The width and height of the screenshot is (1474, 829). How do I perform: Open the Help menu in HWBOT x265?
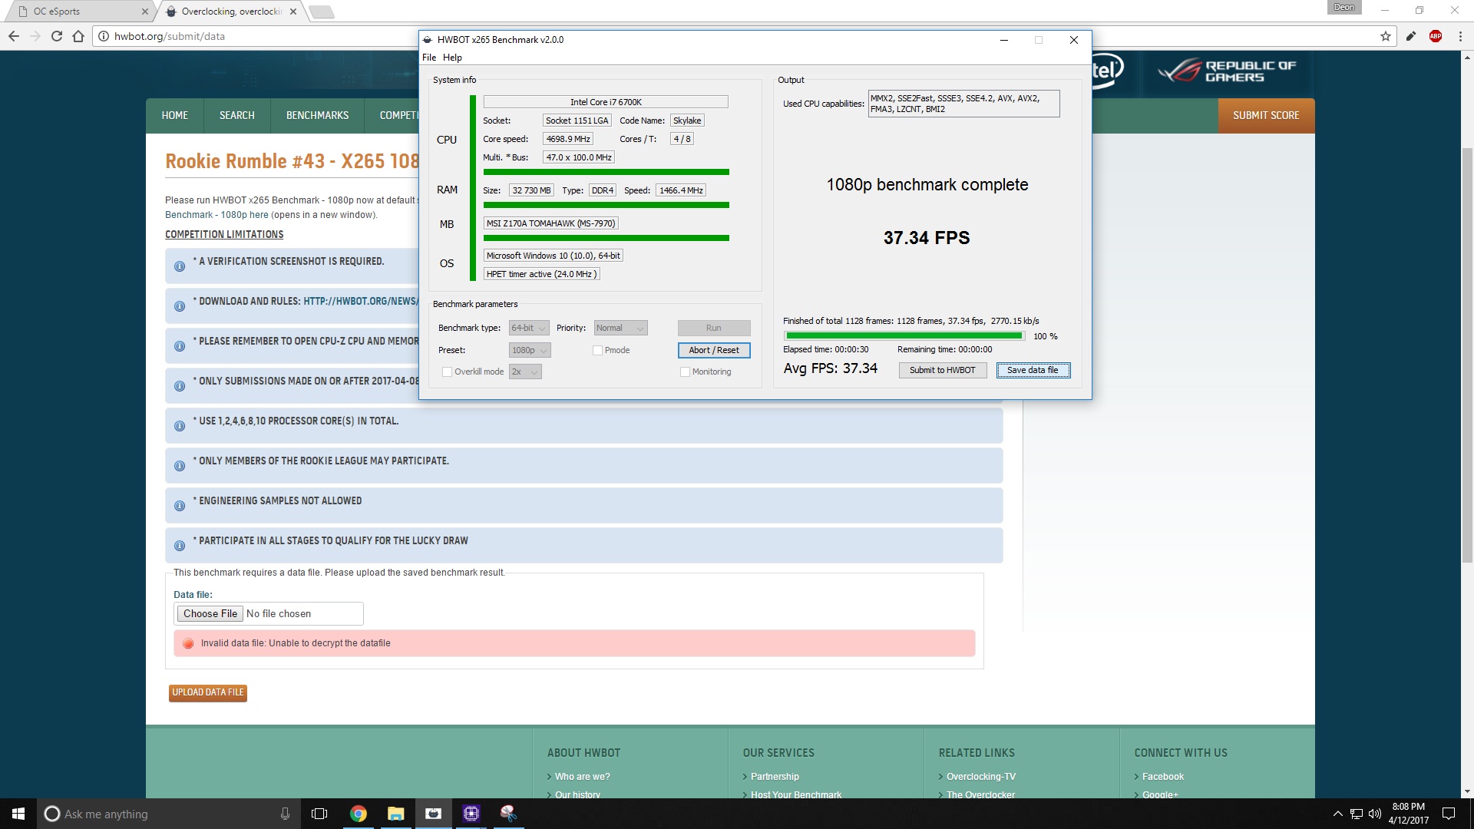(x=452, y=58)
